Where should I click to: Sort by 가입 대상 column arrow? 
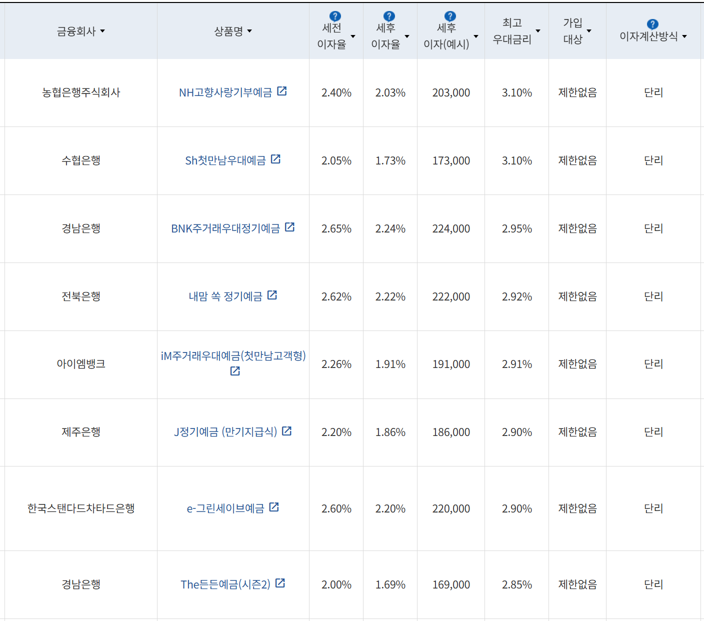(589, 31)
